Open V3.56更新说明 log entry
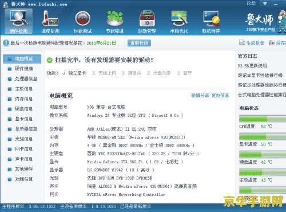Screen dimensions: 286x212 [252, 66]
